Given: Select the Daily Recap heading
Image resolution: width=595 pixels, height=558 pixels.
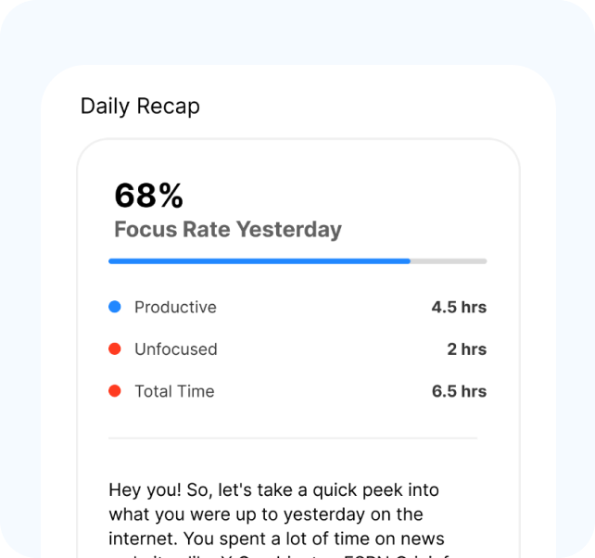Looking at the screenshot, I should coord(140,106).
